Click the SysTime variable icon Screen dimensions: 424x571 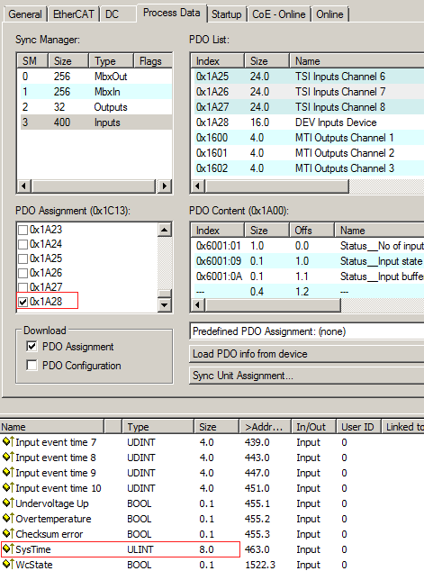[x=8, y=549]
